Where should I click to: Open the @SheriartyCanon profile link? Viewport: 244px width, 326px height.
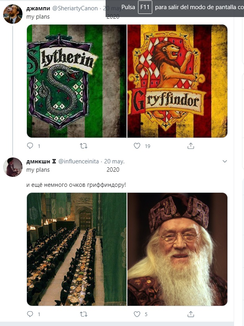(76, 8)
